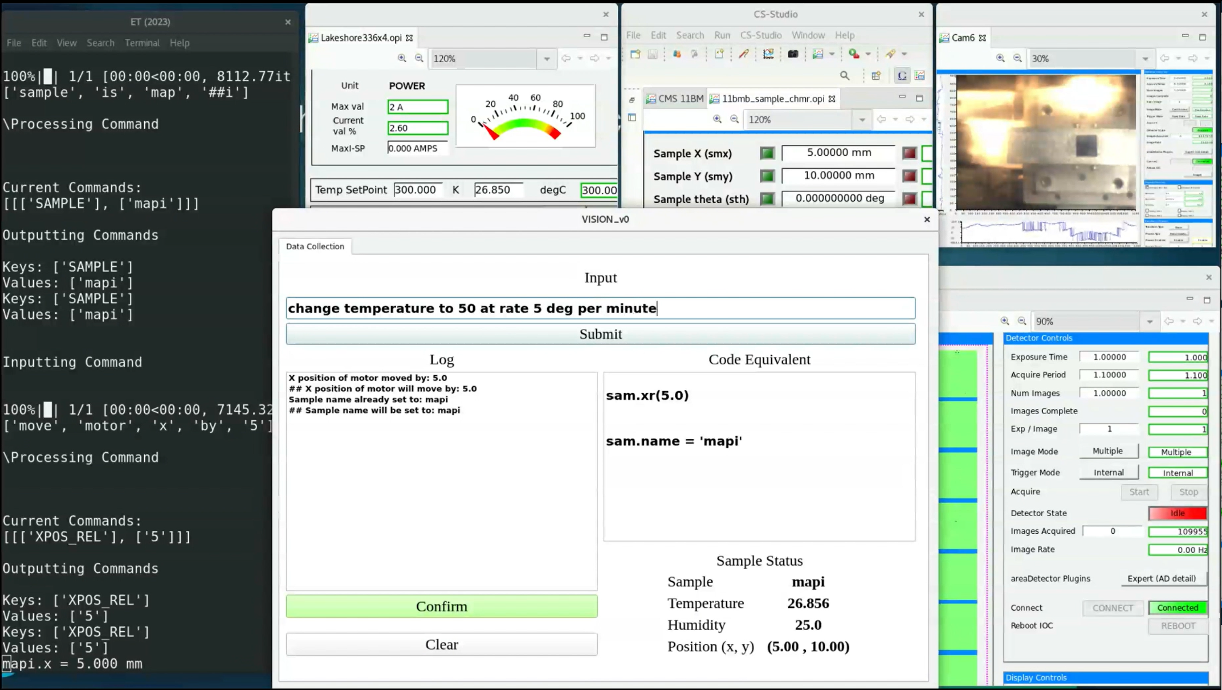Toggle the green indicator for Sample theta (sth)
Viewport: 1222px width, 690px height.
coord(767,199)
